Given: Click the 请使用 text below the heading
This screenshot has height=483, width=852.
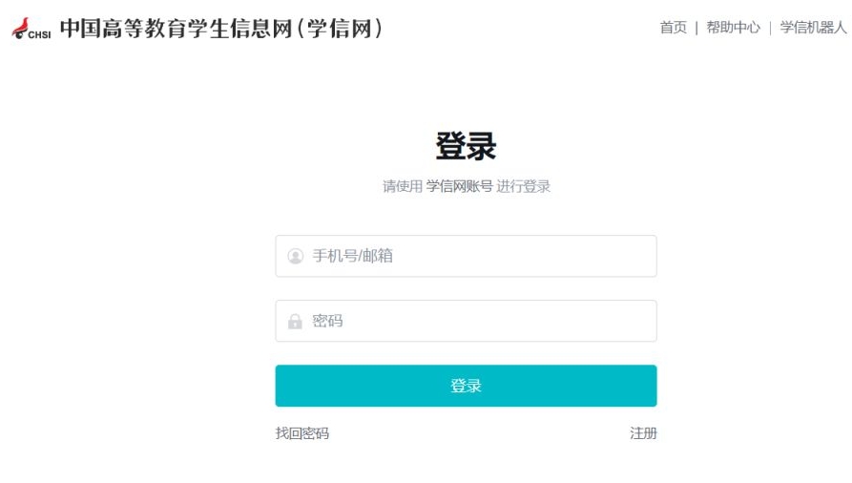Looking at the screenshot, I should tap(403, 186).
